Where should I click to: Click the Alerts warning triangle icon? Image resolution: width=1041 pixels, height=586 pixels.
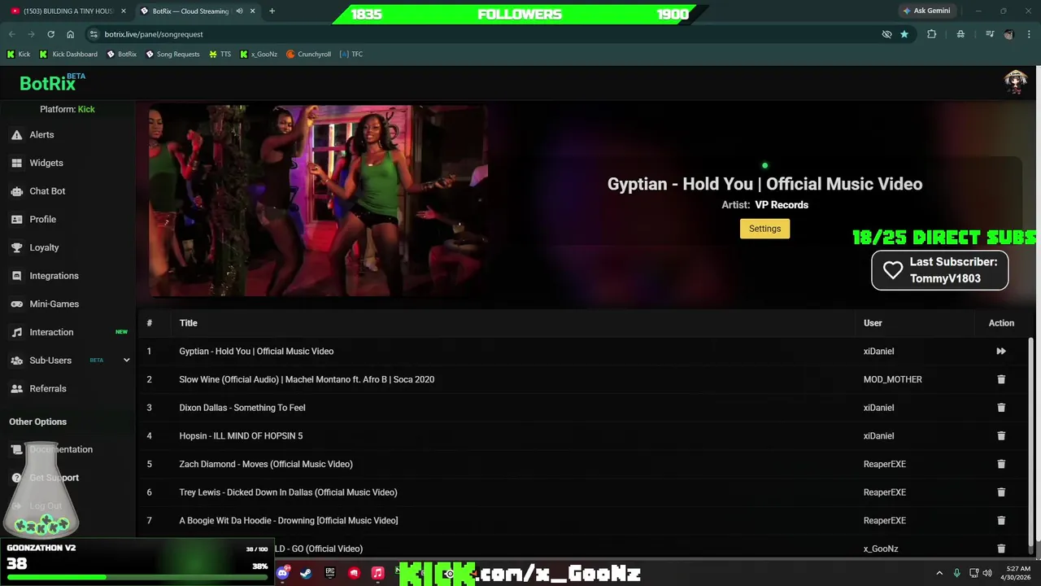click(16, 135)
